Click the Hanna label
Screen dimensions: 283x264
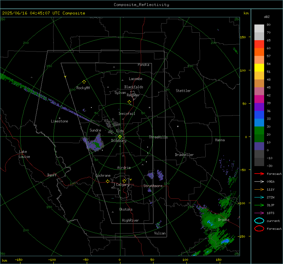click(220, 140)
